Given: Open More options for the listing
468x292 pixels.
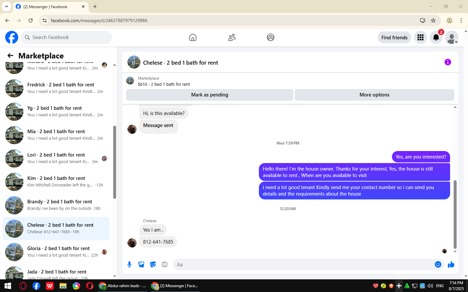Looking at the screenshot, I should tap(374, 95).
